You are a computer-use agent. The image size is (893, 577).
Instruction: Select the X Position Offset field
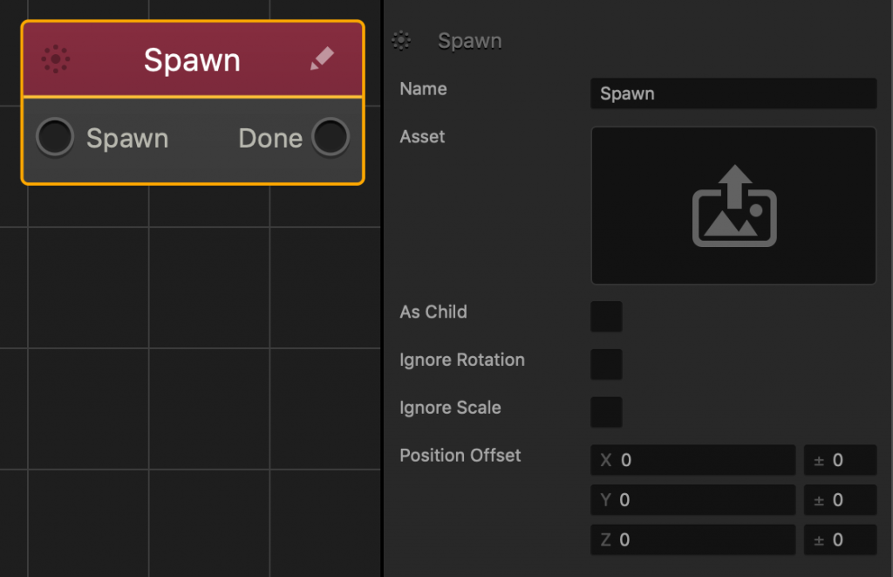click(693, 460)
